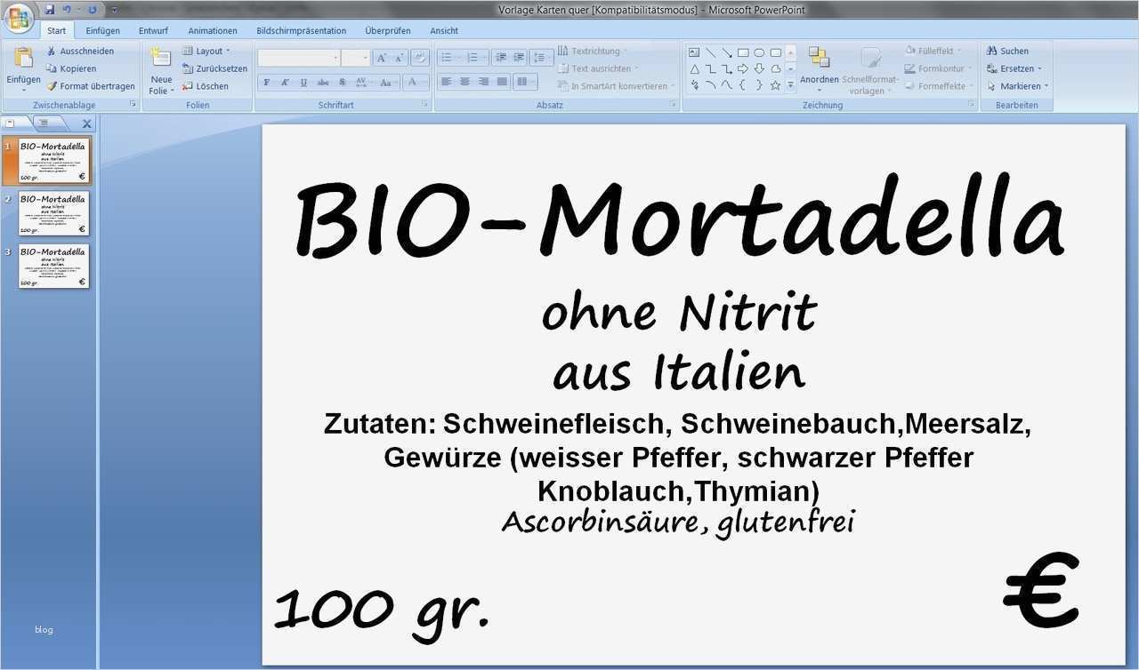Select the star shape in gallery
This screenshot has height=670, width=1139.
(775, 85)
